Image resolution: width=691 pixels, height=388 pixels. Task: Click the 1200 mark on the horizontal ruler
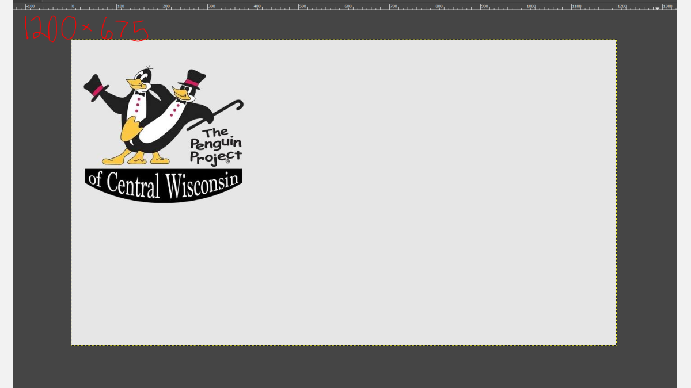[x=621, y=6]
